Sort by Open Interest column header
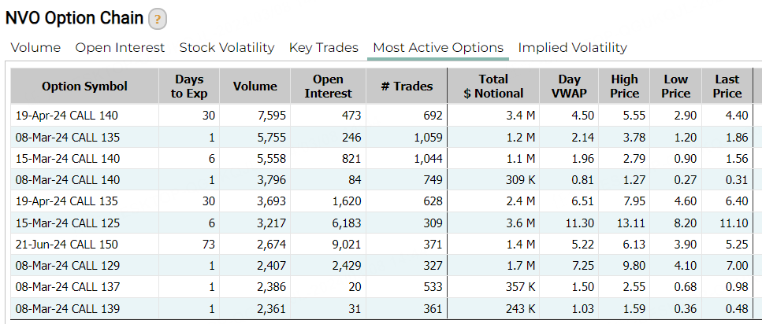The width and height of the screenshot is (762, 324). (328, 87)
